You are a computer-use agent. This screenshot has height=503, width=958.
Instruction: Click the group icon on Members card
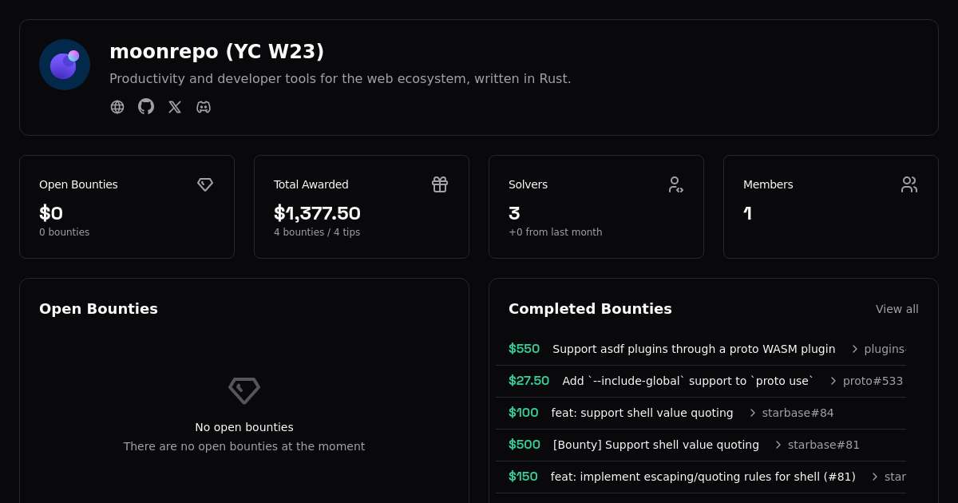(909, 184)
